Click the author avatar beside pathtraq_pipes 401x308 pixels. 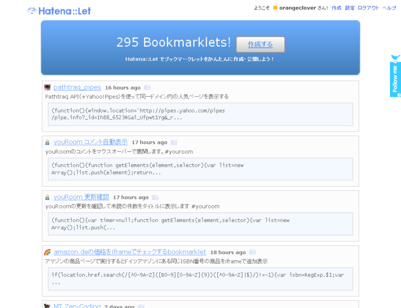48,87
